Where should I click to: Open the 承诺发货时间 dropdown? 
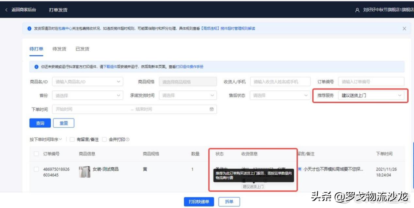click(188, 95)
